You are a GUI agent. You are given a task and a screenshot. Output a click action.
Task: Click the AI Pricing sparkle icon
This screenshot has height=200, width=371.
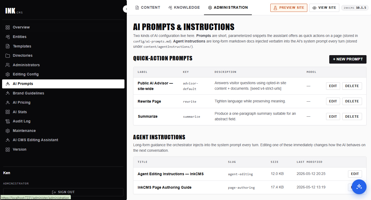8,102
